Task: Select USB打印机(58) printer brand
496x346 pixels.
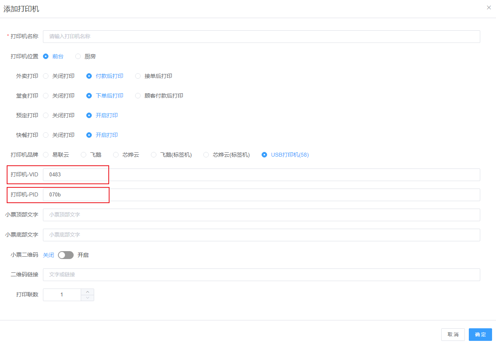Action: [285, 155]
